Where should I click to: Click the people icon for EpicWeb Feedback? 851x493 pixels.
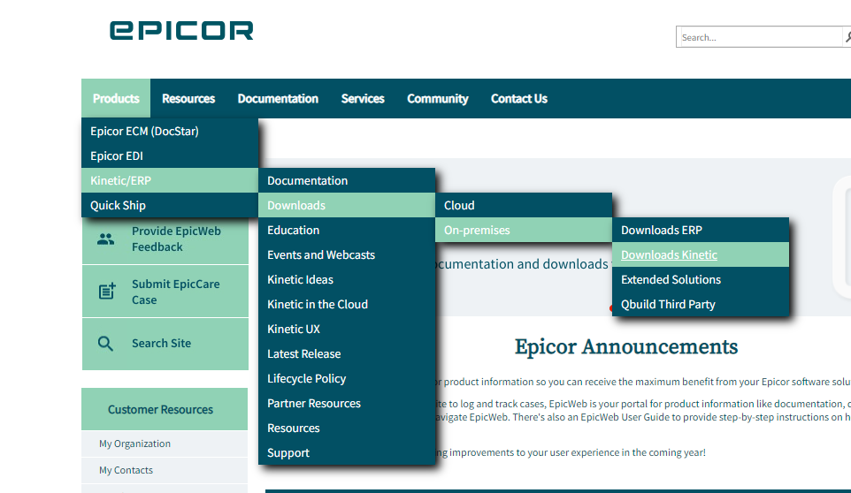[x=106, y=239]
